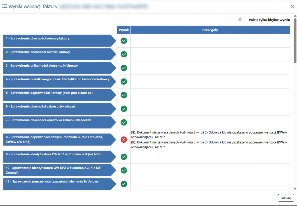Click green checkmark for NrUmowy uniqueness check
This screenshot has width=297, height=206.
124,68
